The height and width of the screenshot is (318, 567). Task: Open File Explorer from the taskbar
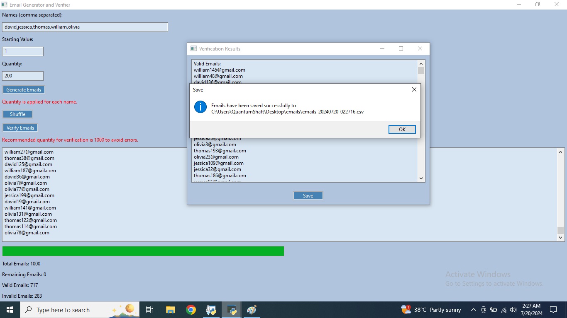click(170, 310)
